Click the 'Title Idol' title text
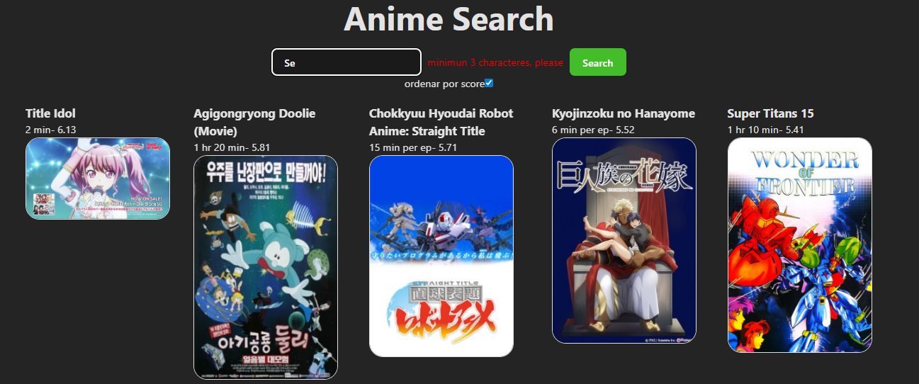The height and width of the screenshot is (384, 919). click(x=50, y=113)
